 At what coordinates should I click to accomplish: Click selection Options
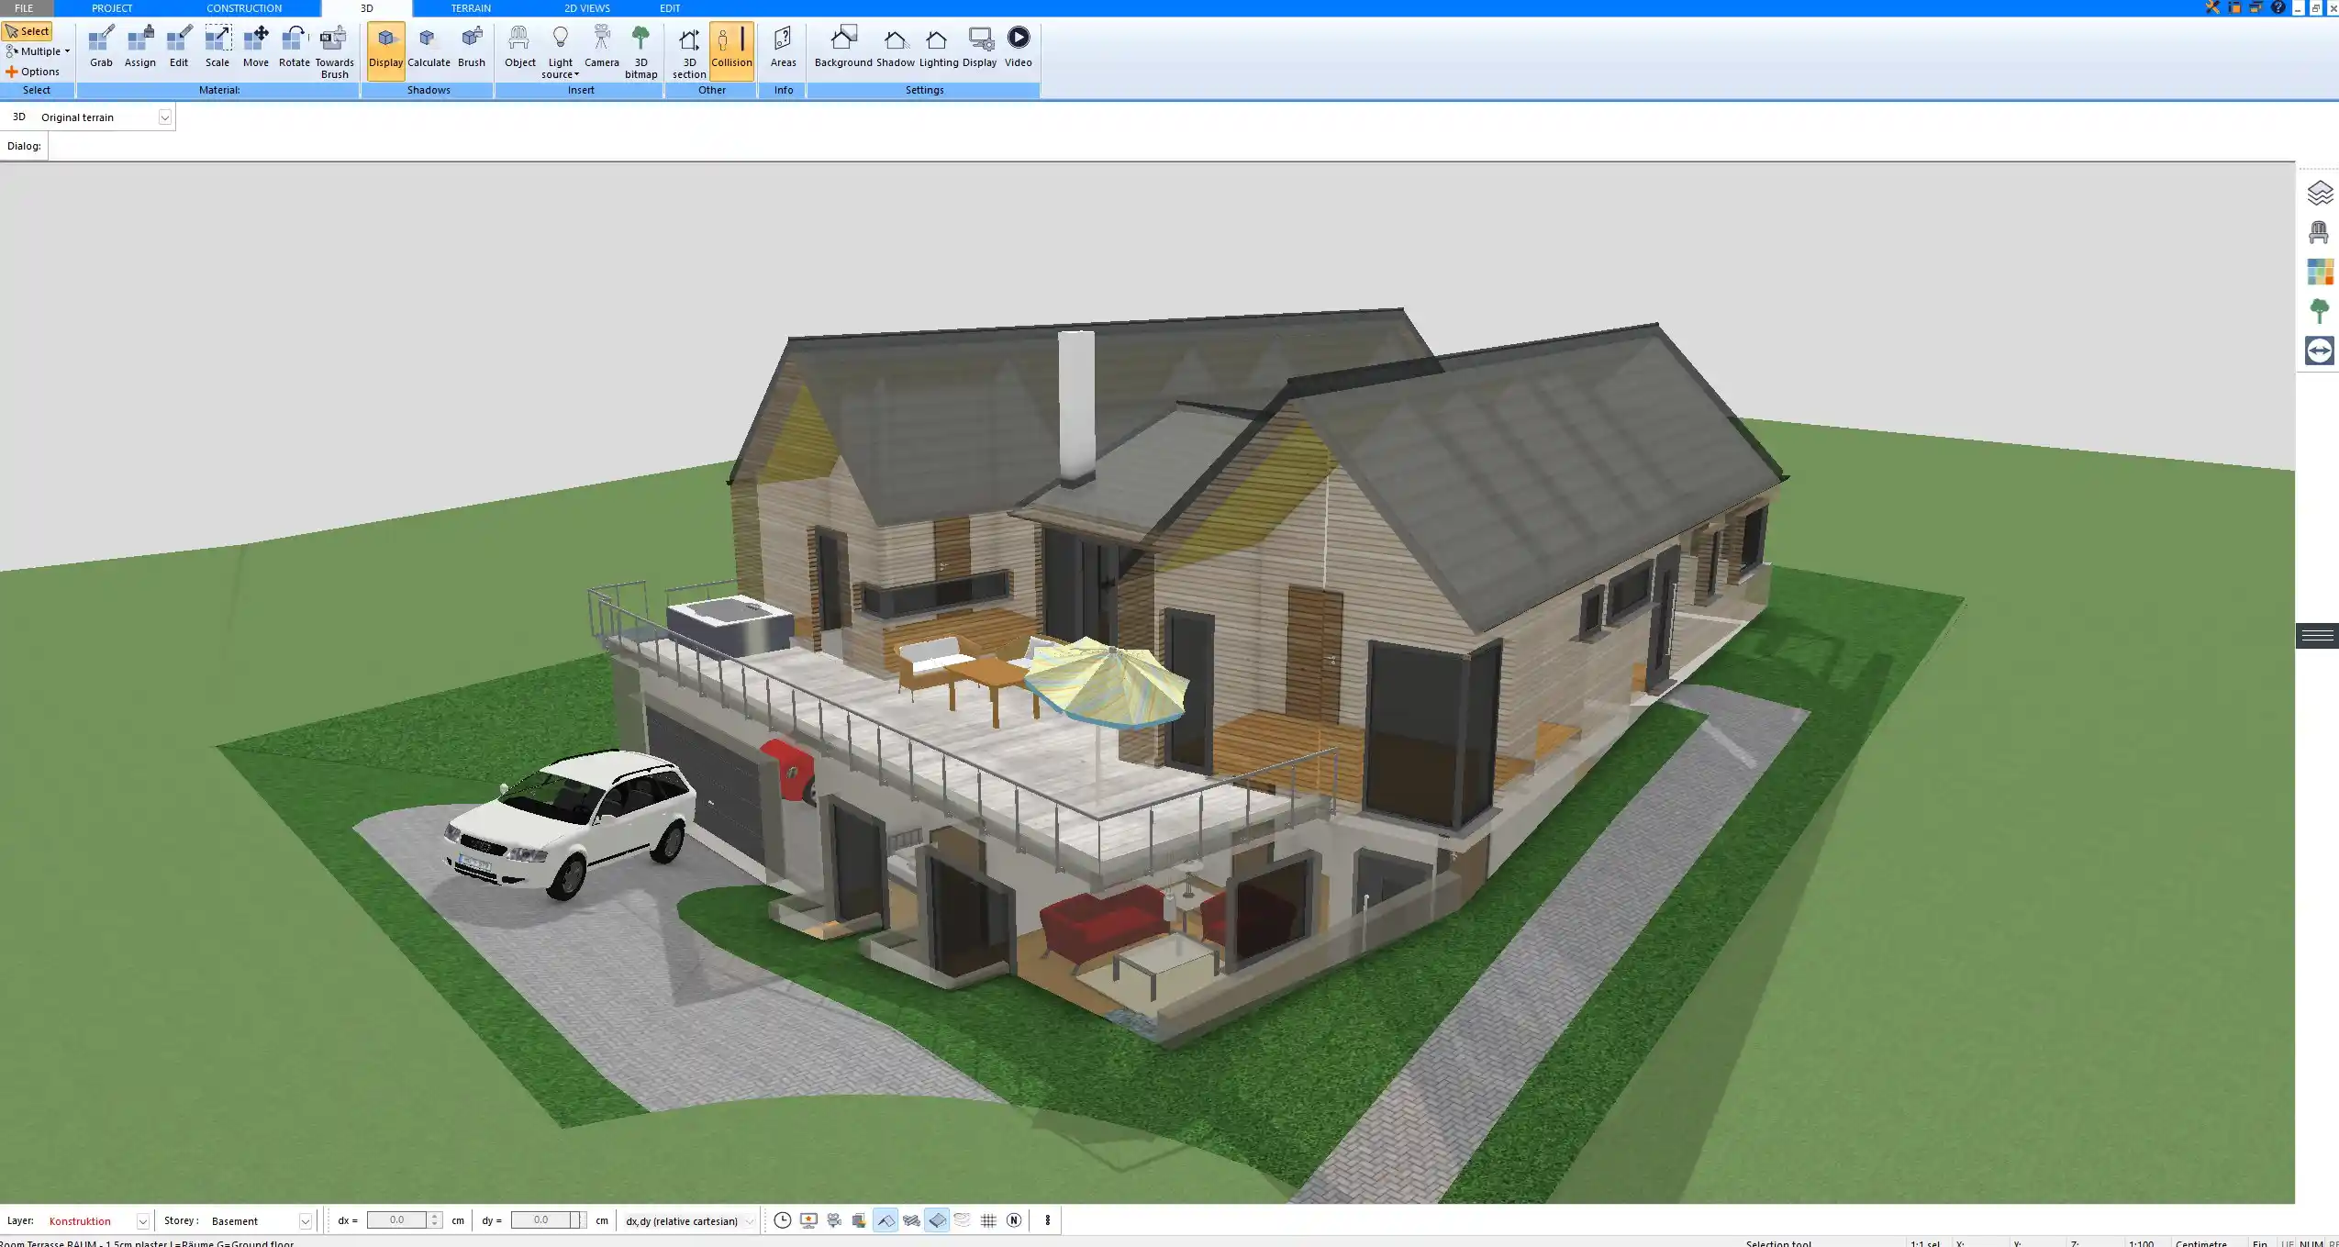tap(32, 72)
